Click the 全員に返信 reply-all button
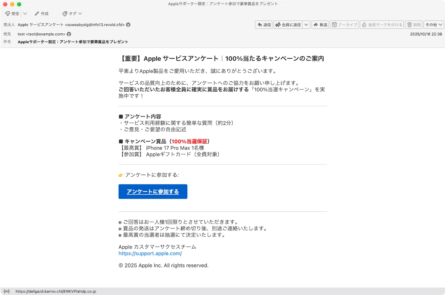Viewport: 445px width, 295px height. (x=288, y=25)
